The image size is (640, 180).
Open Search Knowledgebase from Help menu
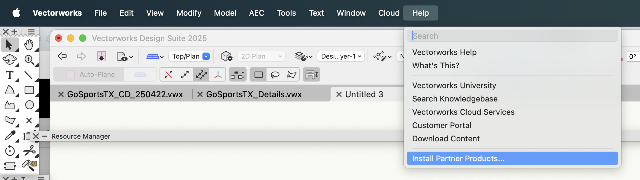(x=455, y=99)
